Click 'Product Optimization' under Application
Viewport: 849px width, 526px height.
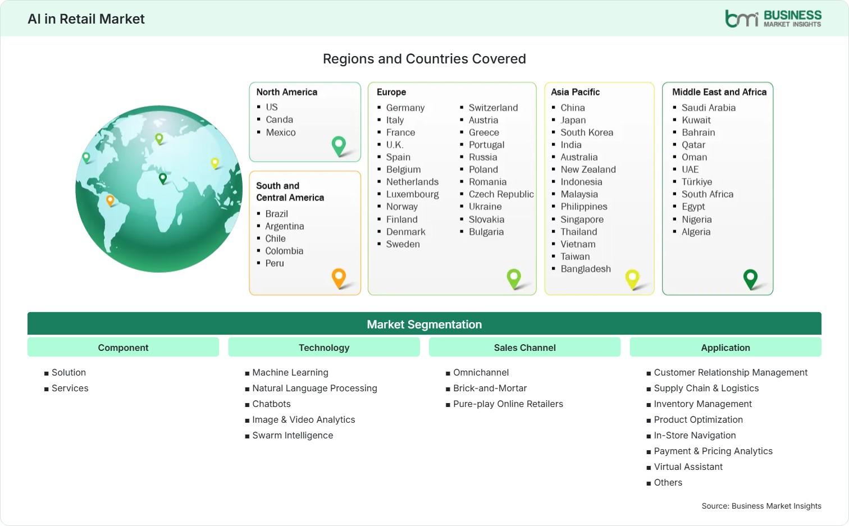tap(699, 419)
